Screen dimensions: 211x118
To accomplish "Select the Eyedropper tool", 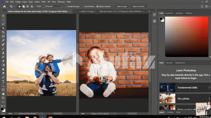I will point(3,40).
